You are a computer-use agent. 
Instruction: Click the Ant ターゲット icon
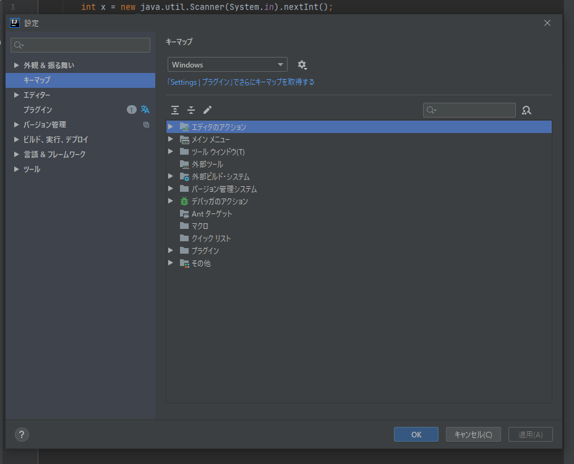pyautogui.click(x=184, y=214)
